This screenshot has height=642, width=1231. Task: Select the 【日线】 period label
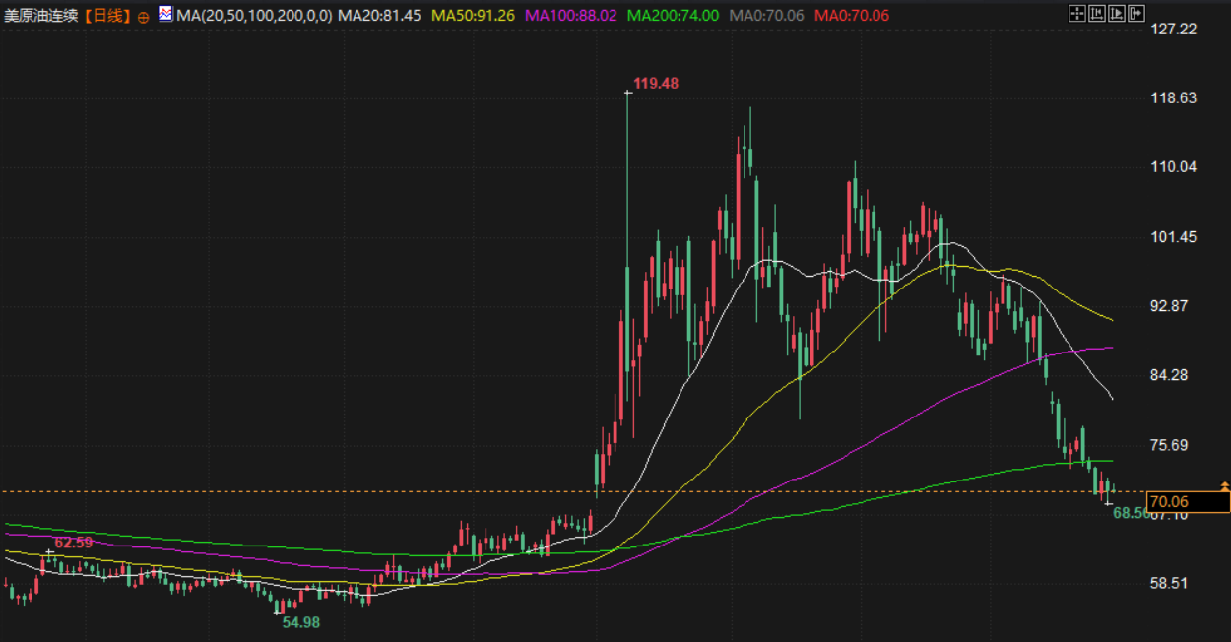coord(106,16)
